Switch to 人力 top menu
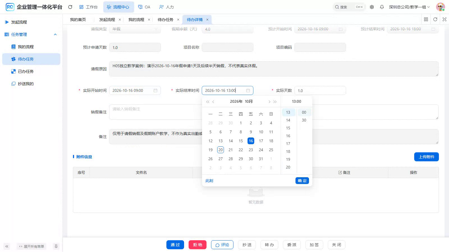Viewport: 449px width, 252px height. click(166, 7)
